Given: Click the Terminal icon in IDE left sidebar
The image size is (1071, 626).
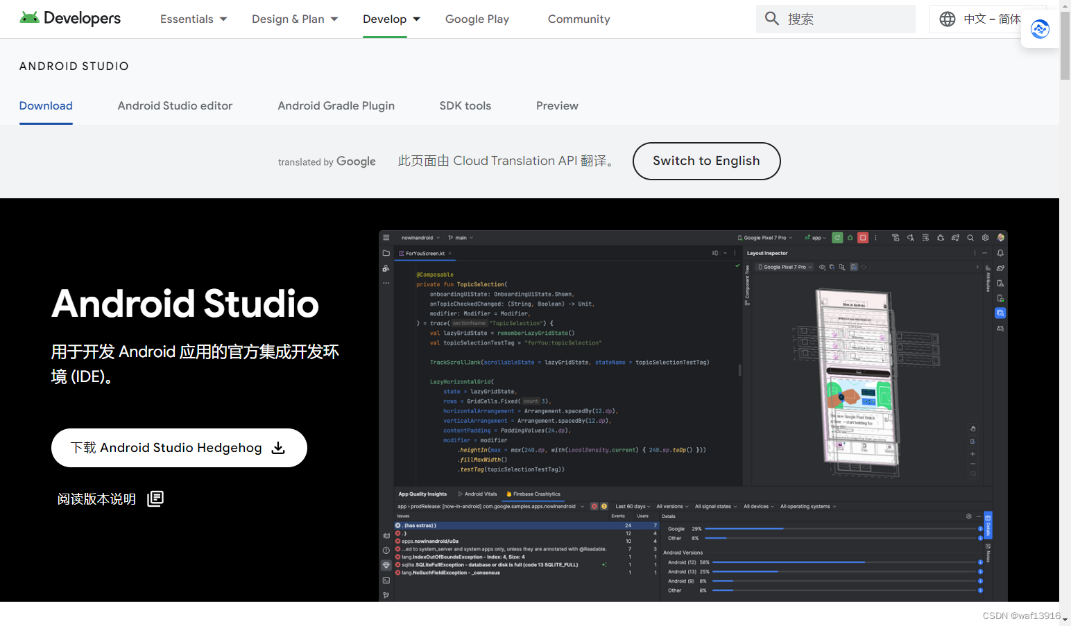Looking at the screenshot, I should [386, 580].
